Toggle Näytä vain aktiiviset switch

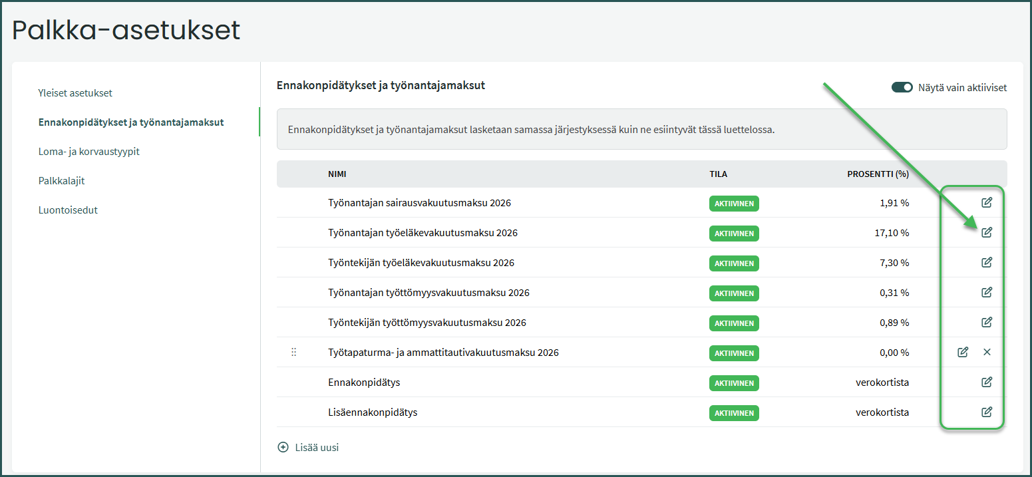point(902,88)
